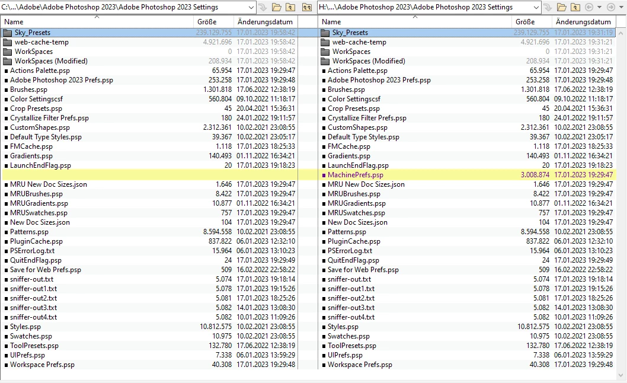The height and width of the screenshot is (383, 627).
Task: Click the right pane back navigation icon
Action: click(x=589, y=7)
